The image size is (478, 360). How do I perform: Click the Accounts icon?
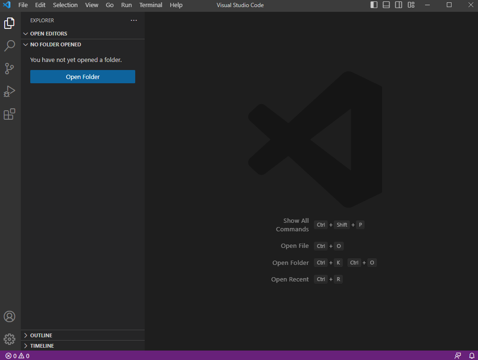click(x=10, y=316)
